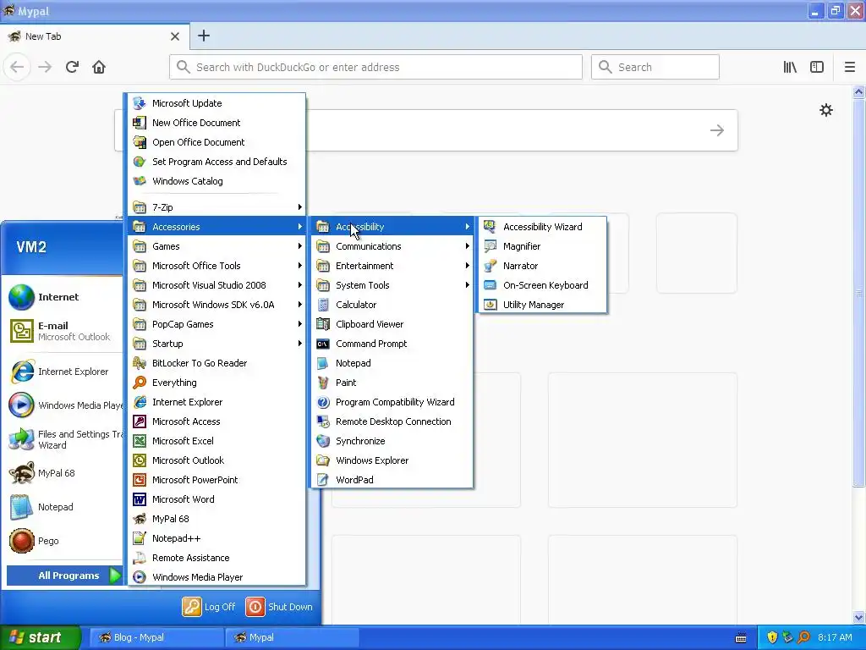Click the Notepad++ icon
This screenshot has height=650, width=866.
(x=140, y=538)
